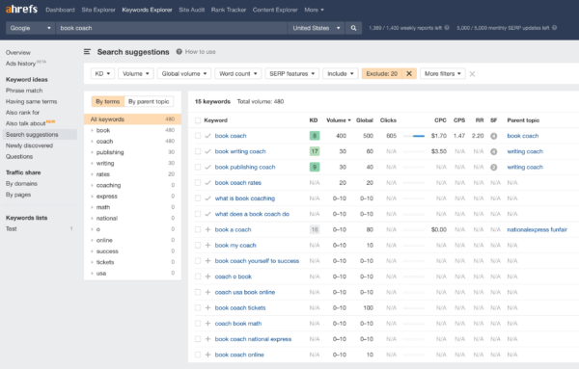579x369 pixels.
Task: Open the How to use help icon
Action: pyautogui.click(x=179, y=52)
